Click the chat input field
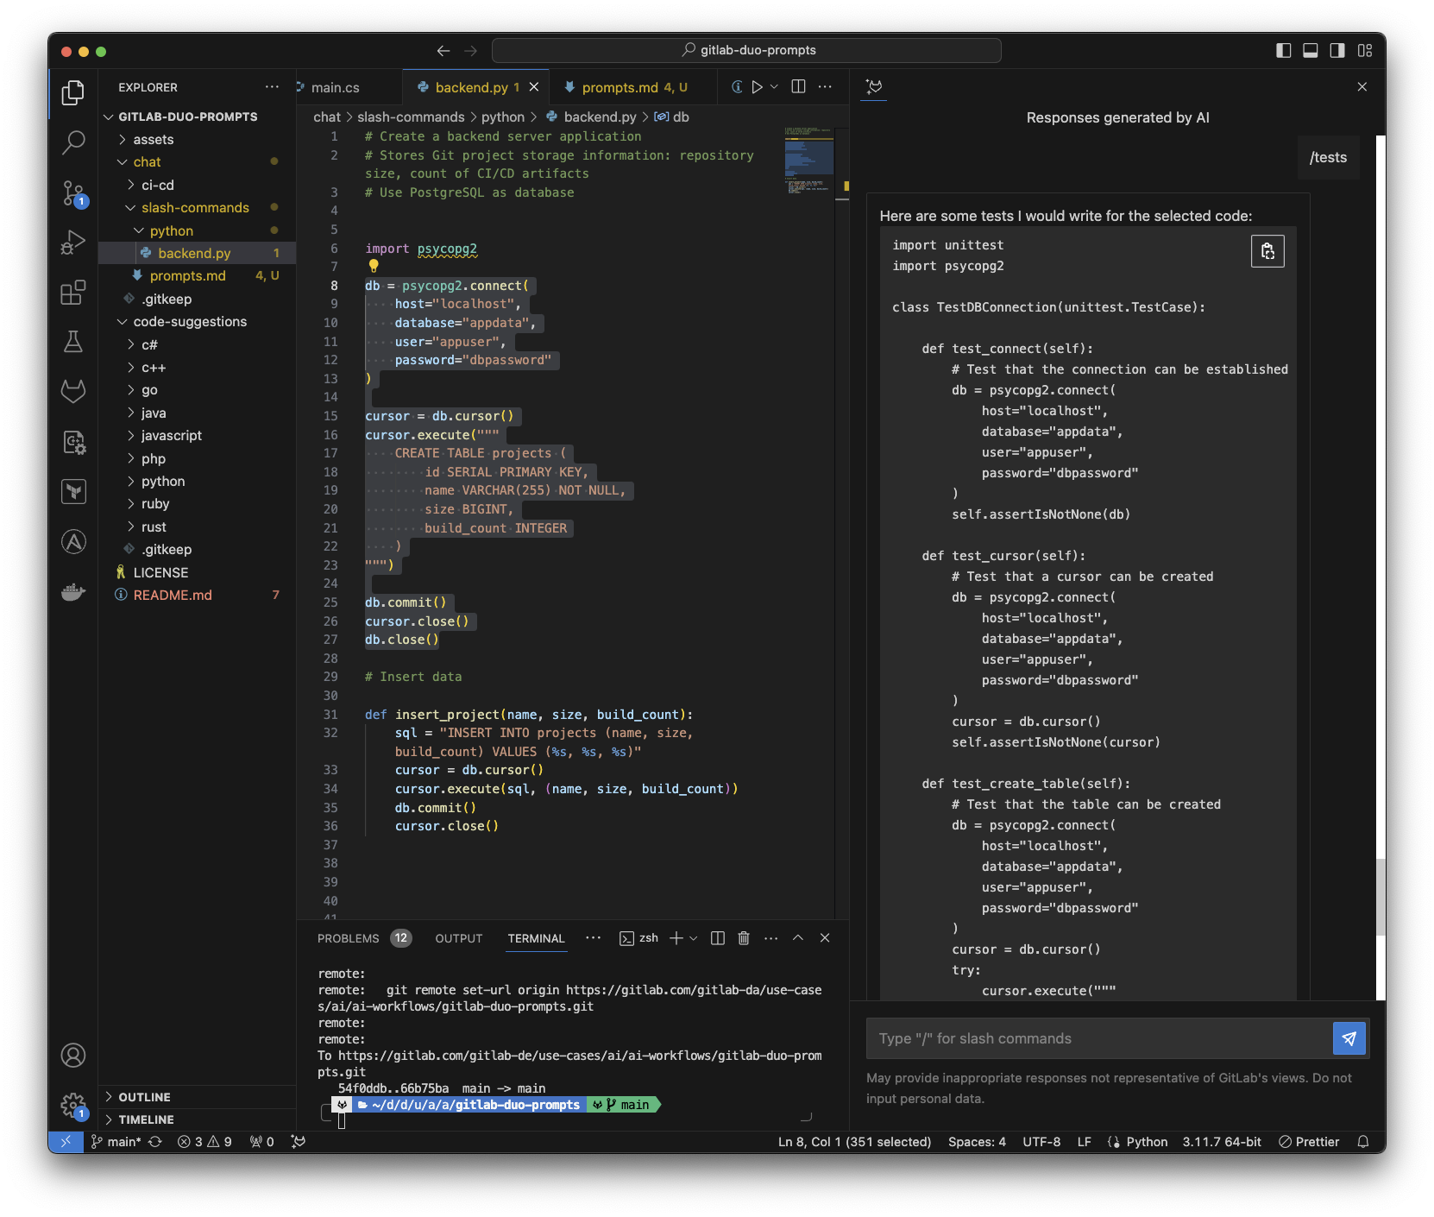1434x1217 pixels. [x=1099, y=1038]
